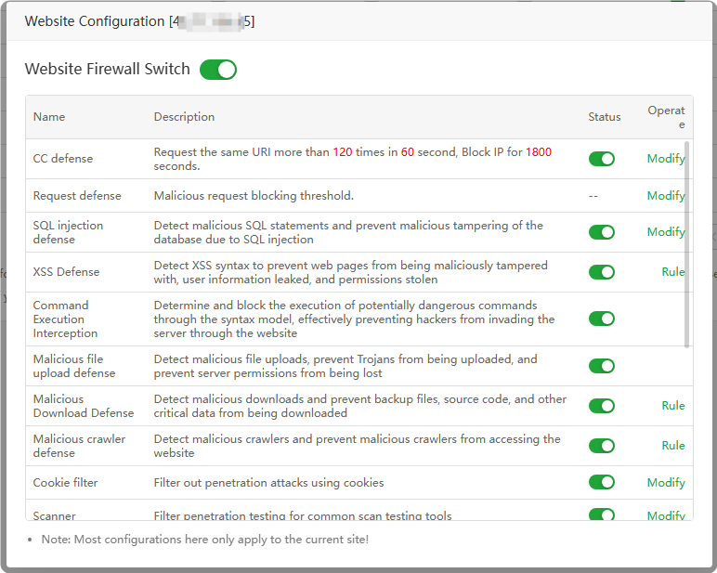Click the Status column header

[x=605, y=117]
